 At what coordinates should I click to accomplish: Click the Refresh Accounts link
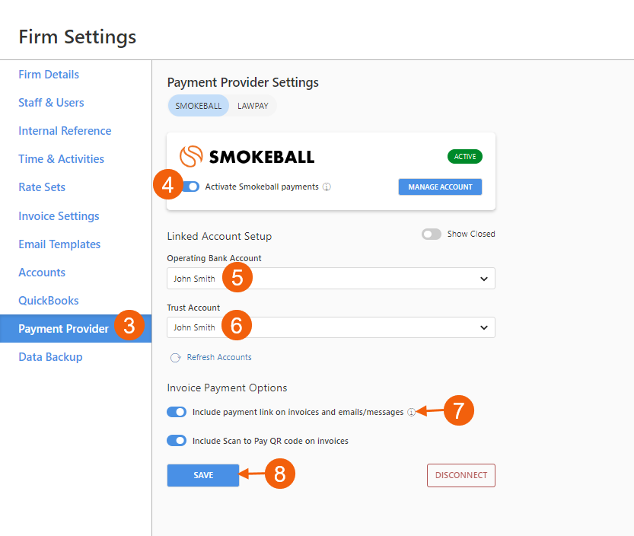click(x=219, y=357)
